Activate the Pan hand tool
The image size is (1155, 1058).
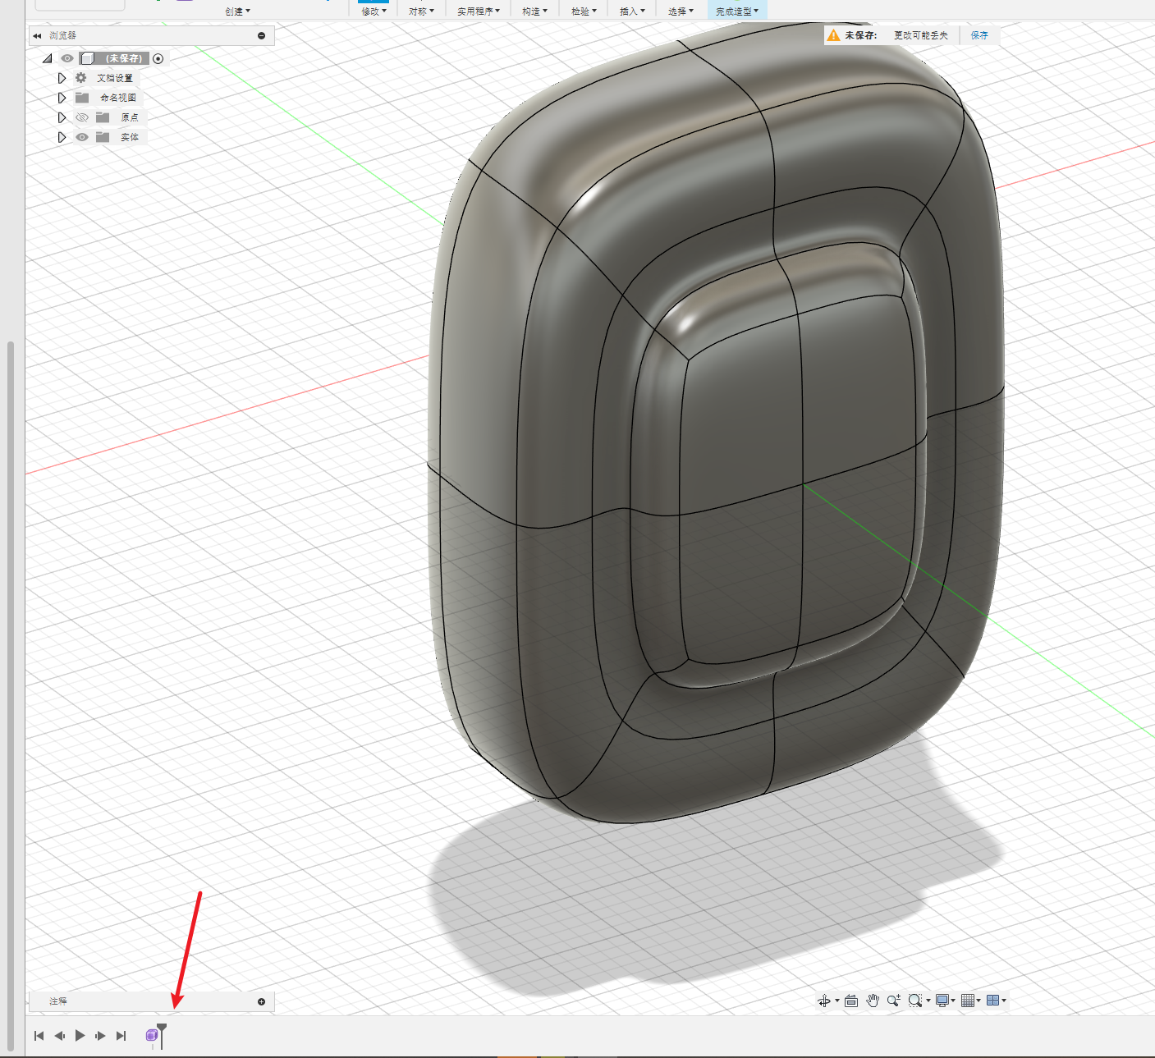click(873, 1001)
